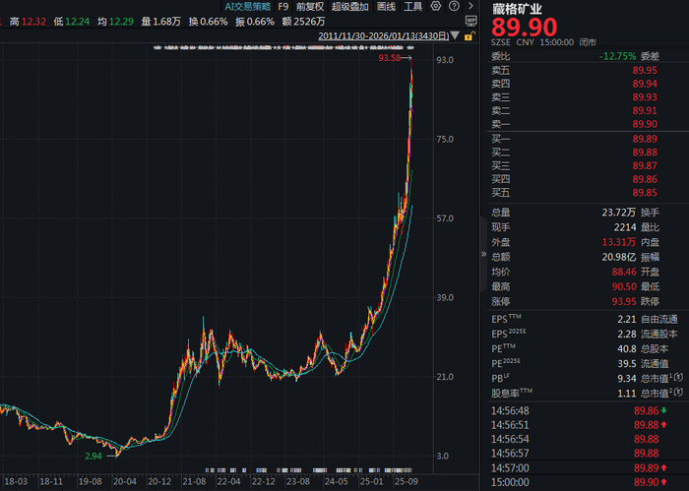Click the 超级叠加 overlay button
689x491 pixels.
click(350, 7)
